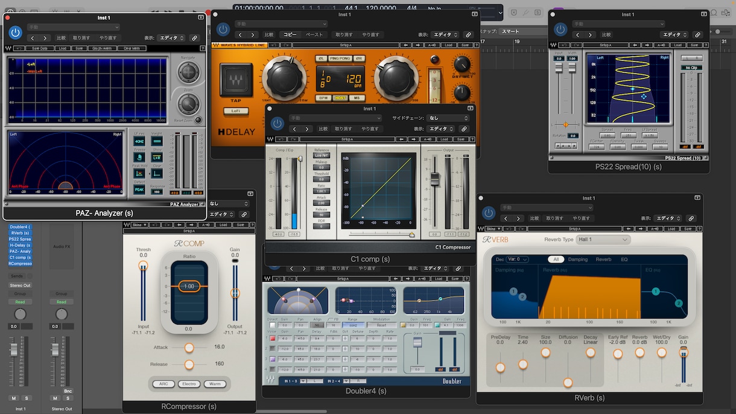The height and width of the screenshot is (414, 736).
Task: Click the H-Delay plugin power button
Action: 223,29
